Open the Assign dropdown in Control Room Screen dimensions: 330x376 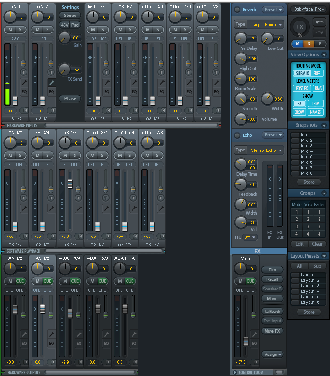point(272,354)
